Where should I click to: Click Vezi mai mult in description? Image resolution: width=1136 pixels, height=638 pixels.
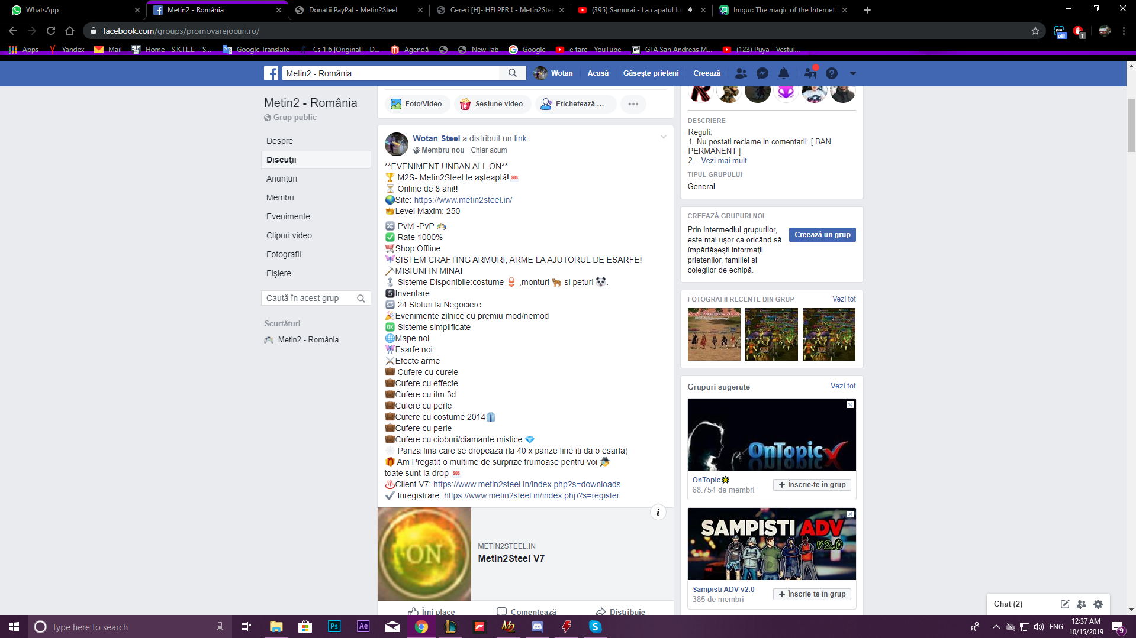pos(724,160)
